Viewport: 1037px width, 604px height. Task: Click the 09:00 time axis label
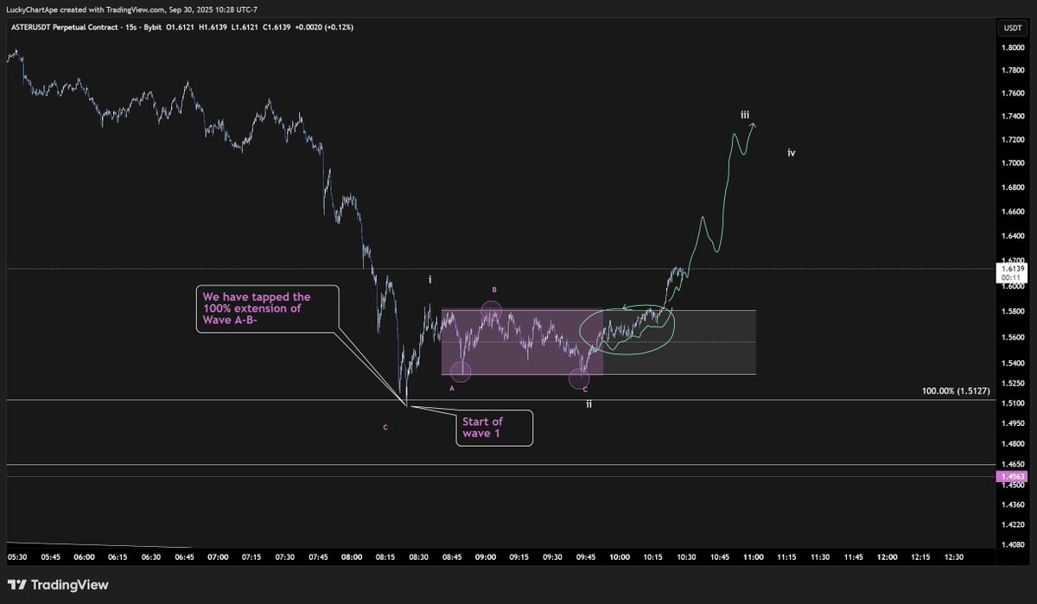tap(485, 557)
